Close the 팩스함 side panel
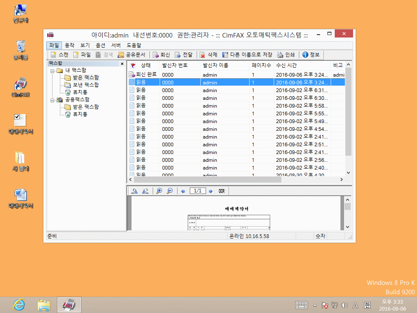 pos(122,64)
